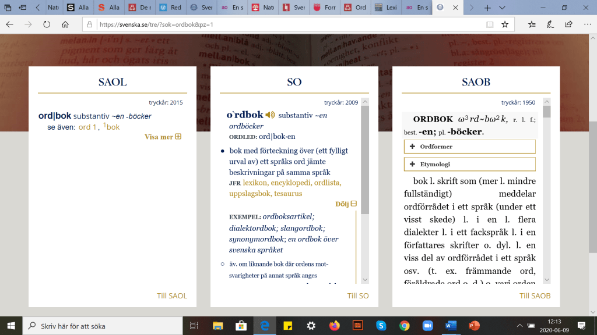Open the Share icon in Edge toolbar
This screenshot has height=335, width=597.
tap(568, 24)
